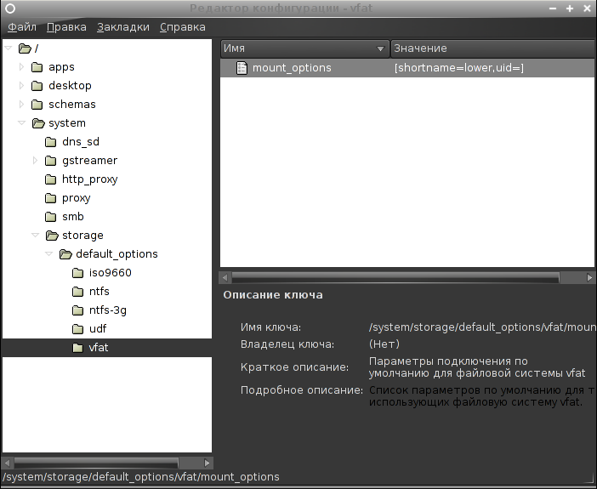Select the vfat tree label
Image resolution: width=597 pixels, height=489 pixels.
[99, 347]
